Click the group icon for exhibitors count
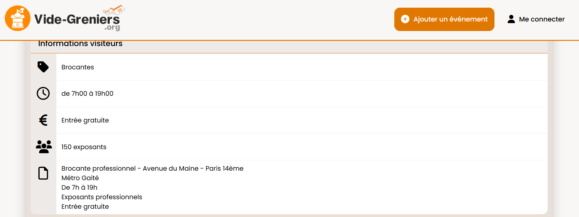 [44, 147]
